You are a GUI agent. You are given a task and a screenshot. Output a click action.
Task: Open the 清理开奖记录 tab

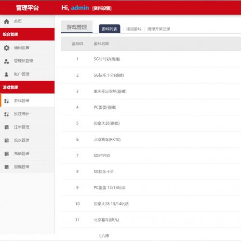click(x=159, y=29)
